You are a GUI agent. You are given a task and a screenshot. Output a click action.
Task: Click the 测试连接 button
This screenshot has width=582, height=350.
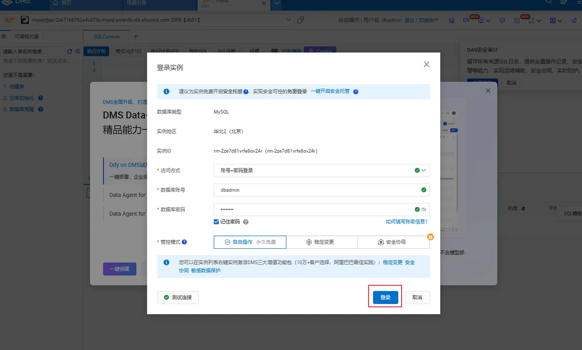[178, 297]
